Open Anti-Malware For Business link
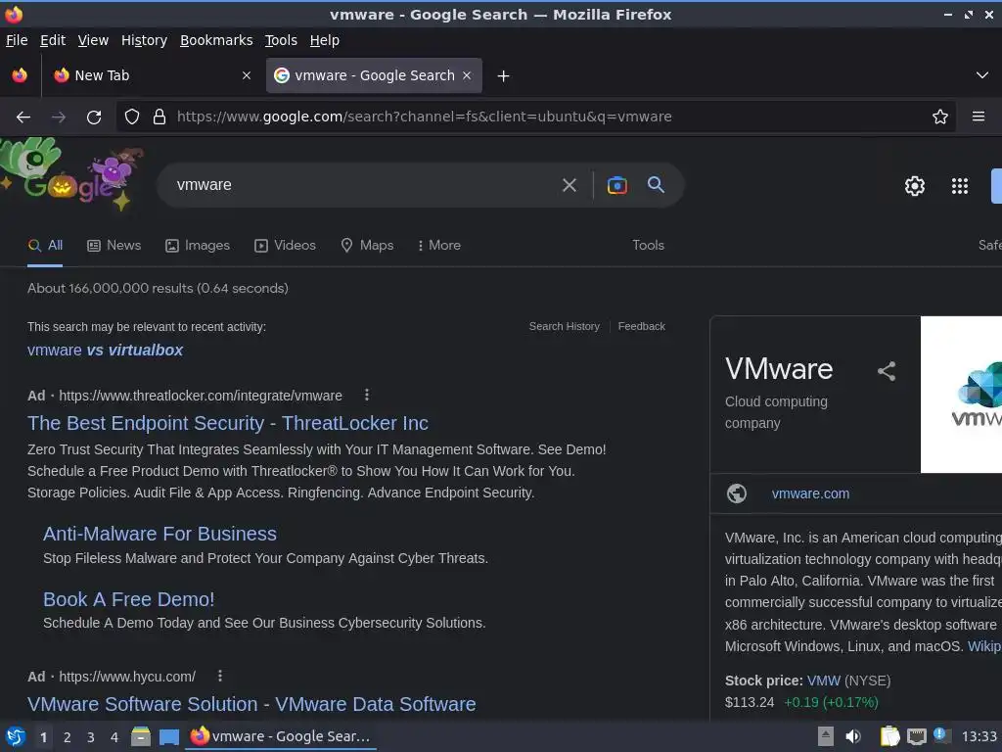This screenshot has width=1002, height=752. tap(159, 534)
